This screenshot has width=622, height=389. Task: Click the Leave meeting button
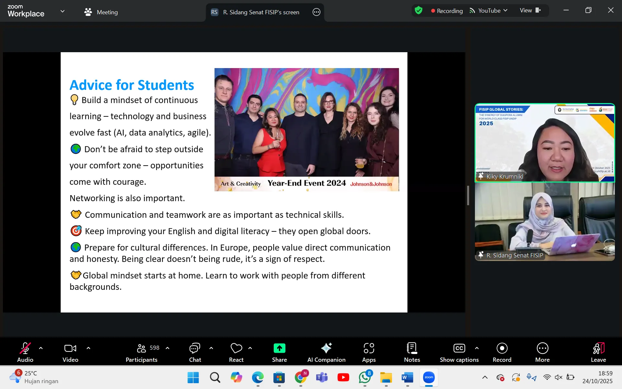(598, 352)
